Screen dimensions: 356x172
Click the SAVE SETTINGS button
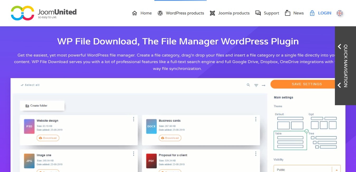[303, 84]
